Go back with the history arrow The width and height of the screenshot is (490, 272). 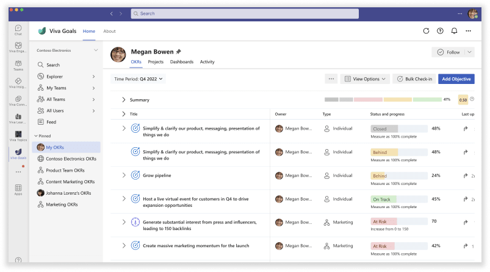111,14
